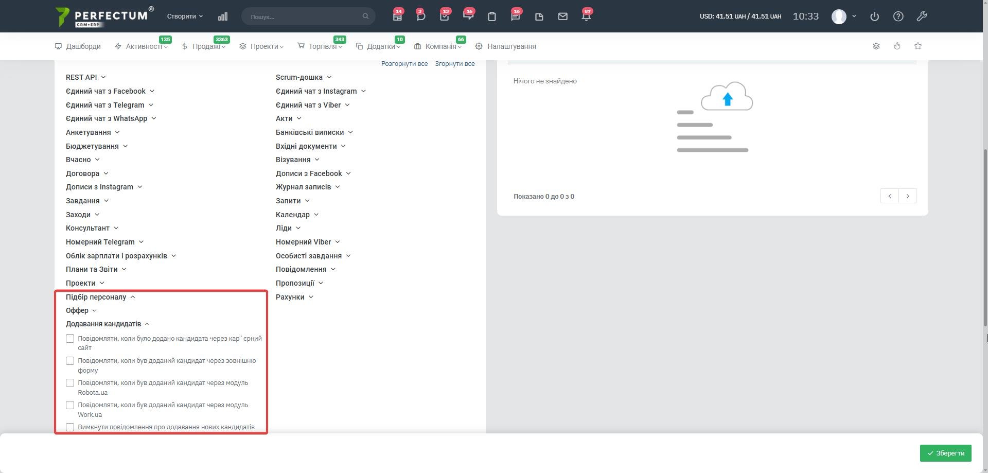Expand the REST API section
Viewport: 988px width, 473px height.
coord(86,77)
